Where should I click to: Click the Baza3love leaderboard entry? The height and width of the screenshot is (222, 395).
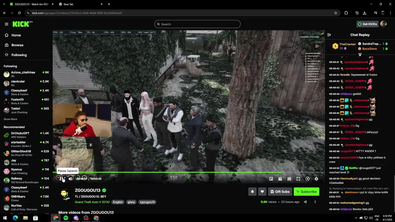click(x=373, y=49)
